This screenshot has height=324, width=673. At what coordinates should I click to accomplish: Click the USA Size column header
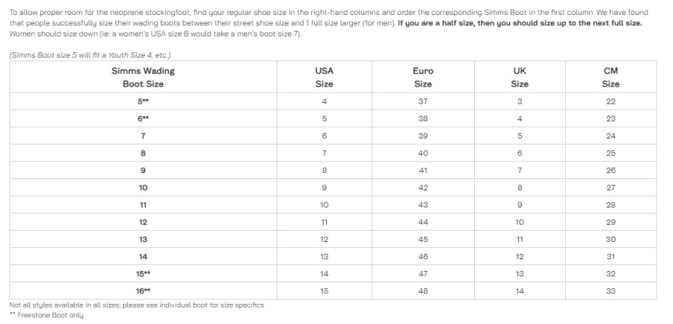(324, 77)
